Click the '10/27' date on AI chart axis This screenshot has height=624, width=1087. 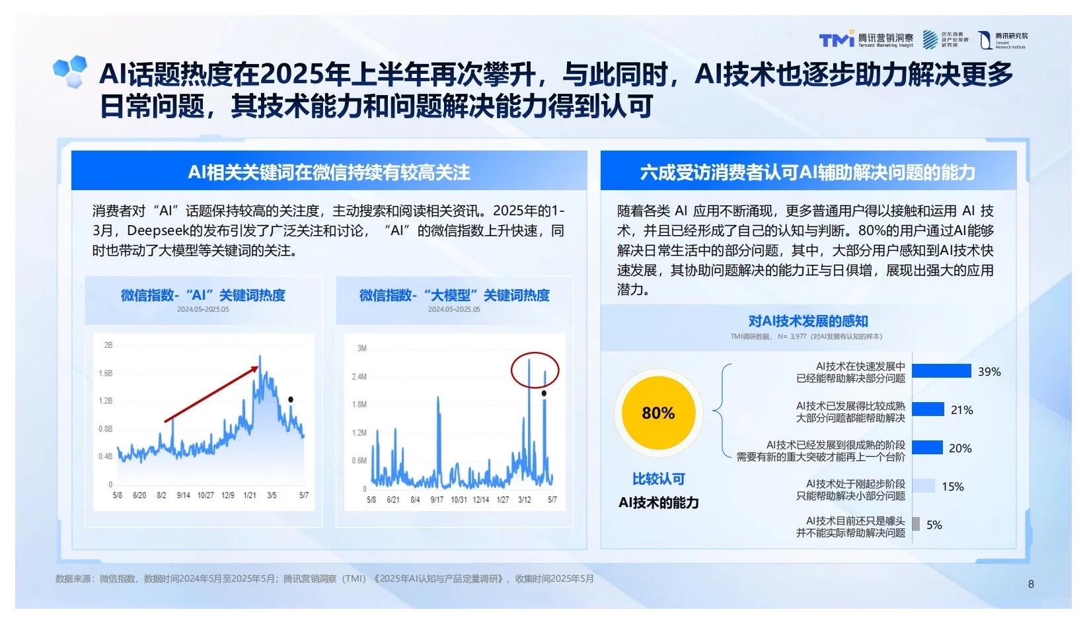206,495
